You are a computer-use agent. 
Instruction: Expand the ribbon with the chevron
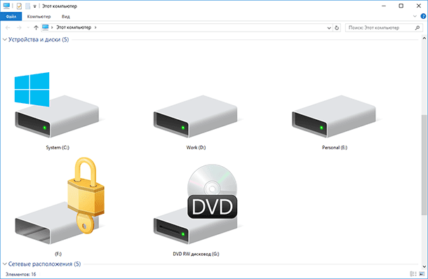(415, 16)
